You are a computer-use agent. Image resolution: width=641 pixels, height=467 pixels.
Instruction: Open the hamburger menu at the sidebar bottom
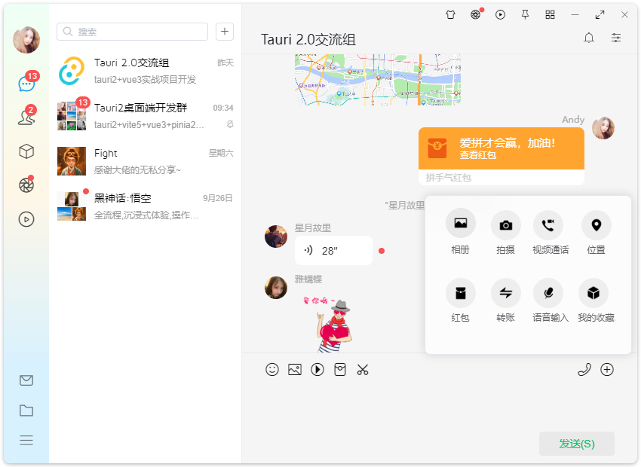[x=26, y=441]
